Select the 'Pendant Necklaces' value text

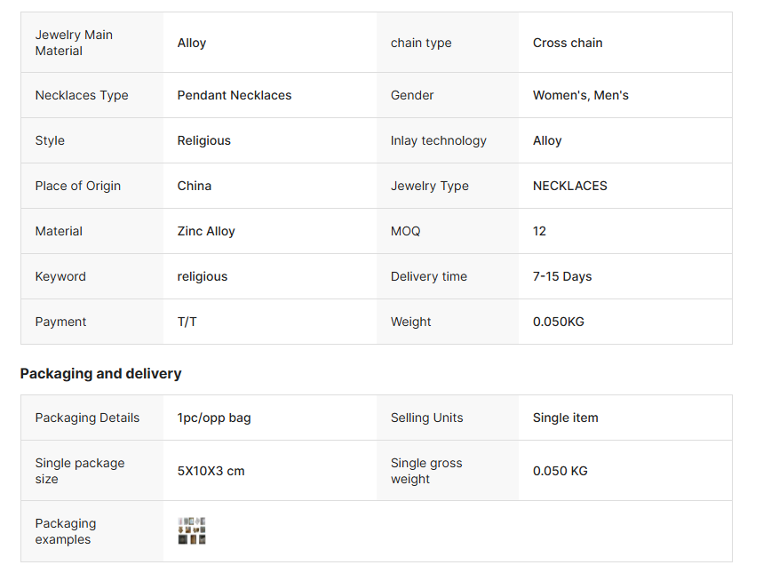(234, 95)
